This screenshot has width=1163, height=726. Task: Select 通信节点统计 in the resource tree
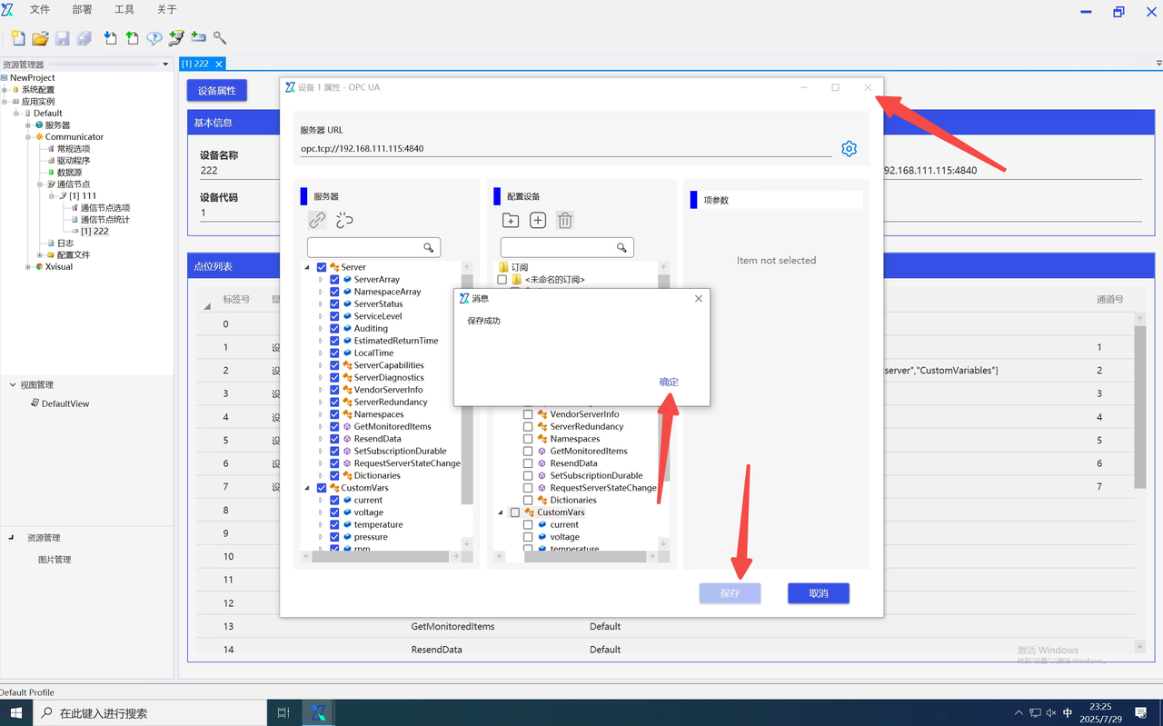tap(104, 220)
